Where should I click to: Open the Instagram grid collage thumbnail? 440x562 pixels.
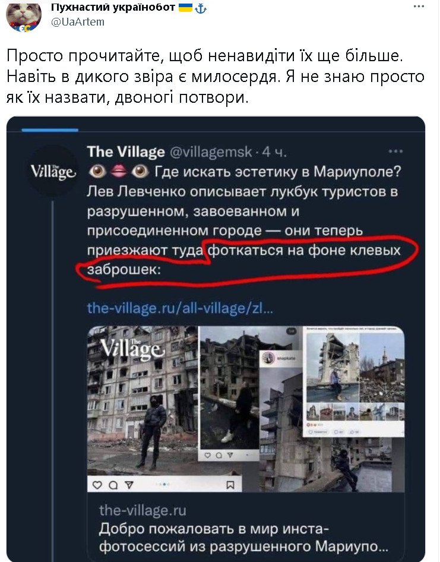(354, 380)
